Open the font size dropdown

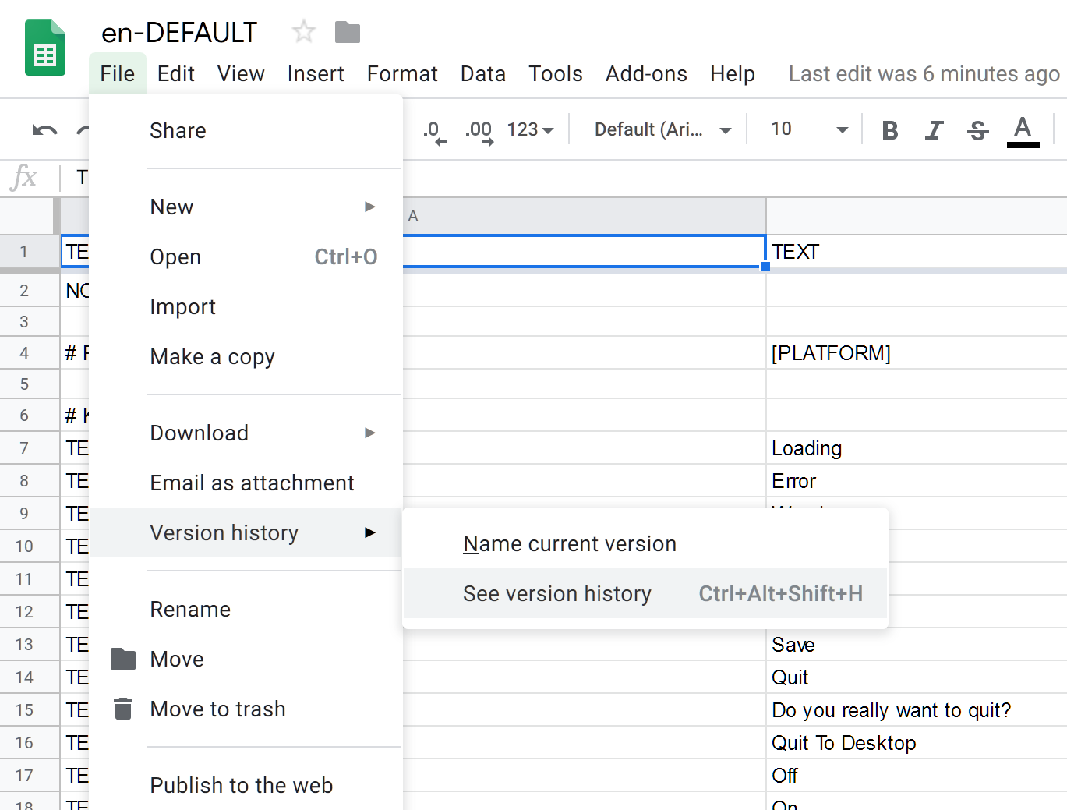point(808,129)
